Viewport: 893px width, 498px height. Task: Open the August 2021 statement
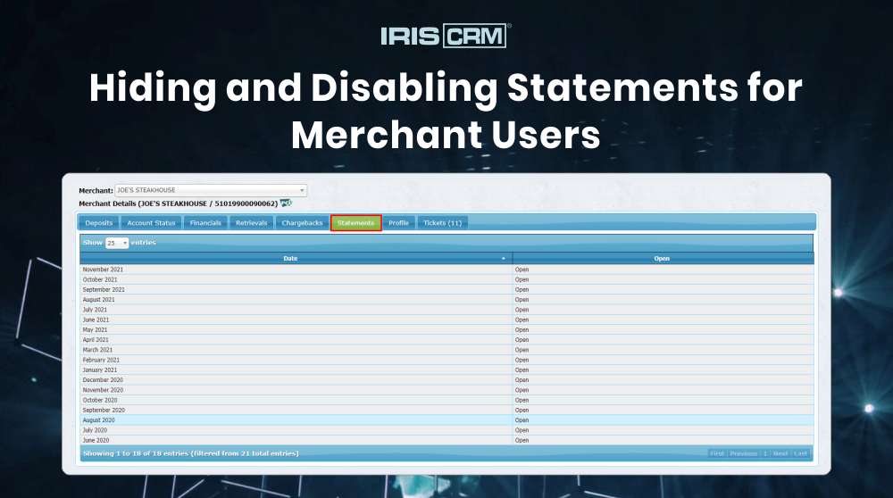click(522, 300)
